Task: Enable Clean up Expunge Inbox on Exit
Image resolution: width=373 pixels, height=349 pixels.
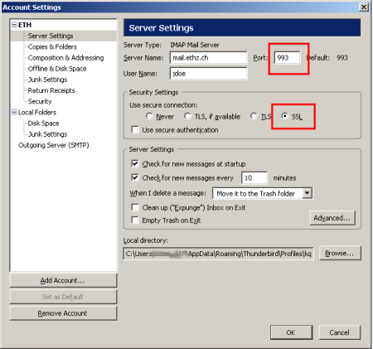Action: click(135, 207)
